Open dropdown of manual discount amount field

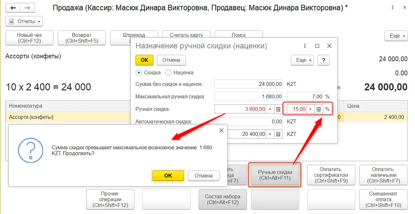coord(270,109)
